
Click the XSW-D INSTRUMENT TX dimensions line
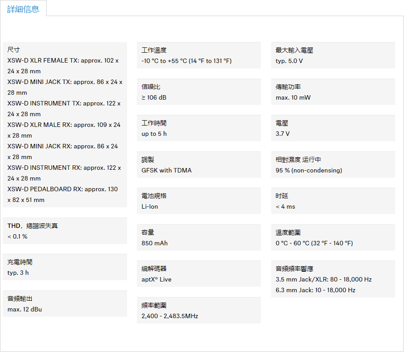click(x=64, y=109)
